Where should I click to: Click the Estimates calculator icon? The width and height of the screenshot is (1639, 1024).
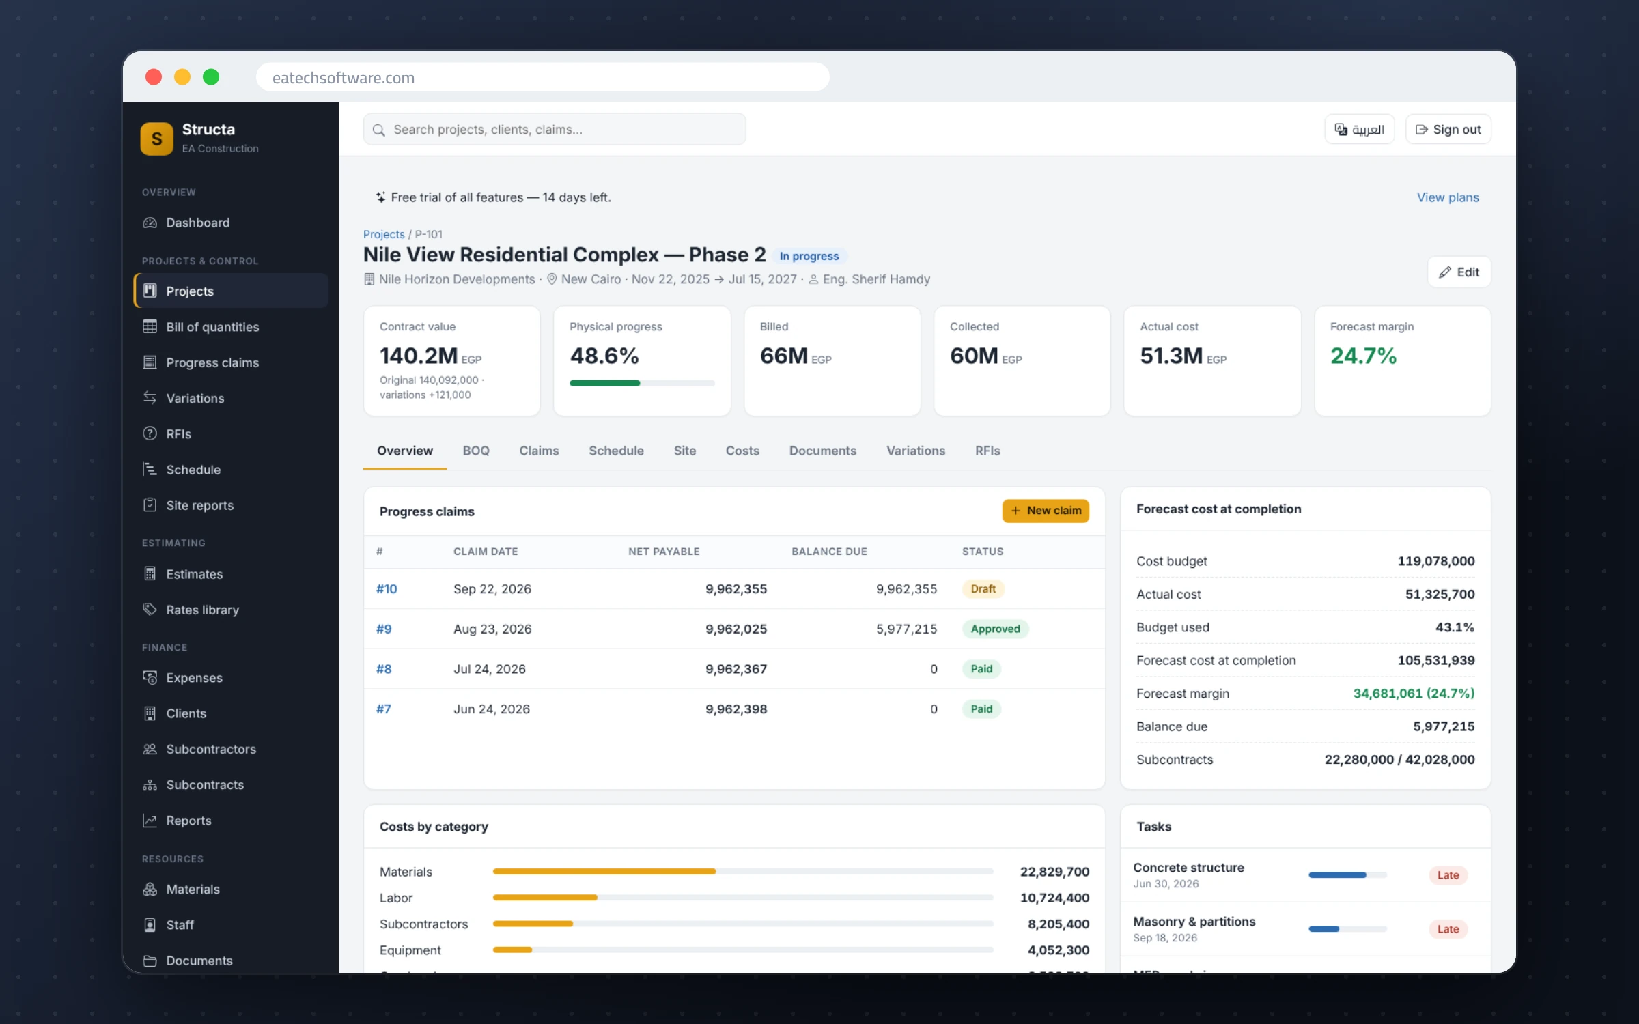coord(150,574)
